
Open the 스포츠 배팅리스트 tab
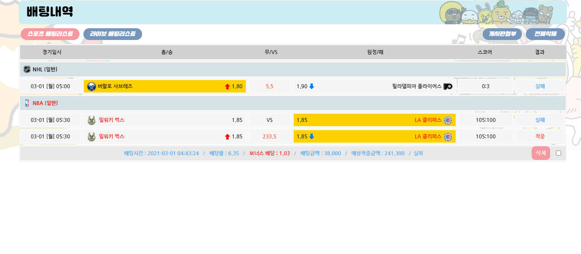point(50,34)
